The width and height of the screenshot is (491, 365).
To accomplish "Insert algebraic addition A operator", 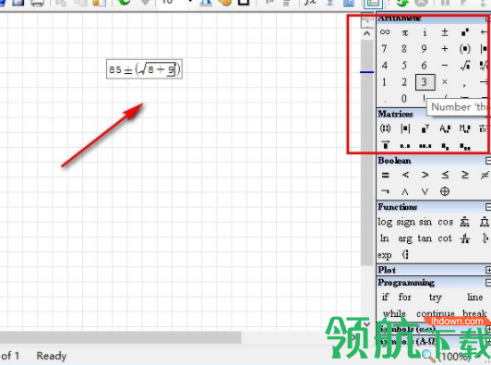I will 445,128.
